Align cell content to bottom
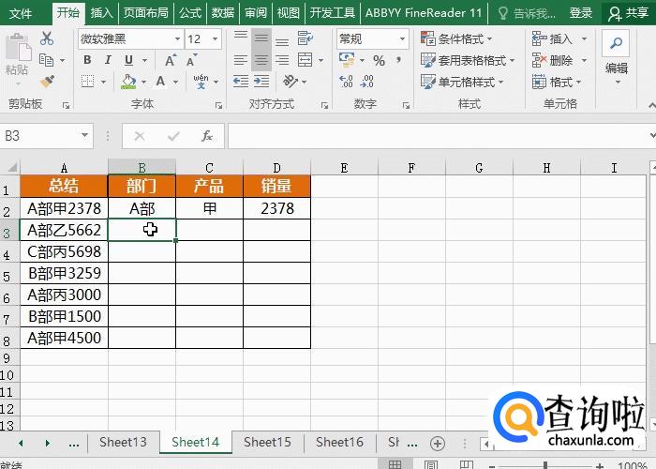This screenshot has height=469, width=656. (282, 42)
